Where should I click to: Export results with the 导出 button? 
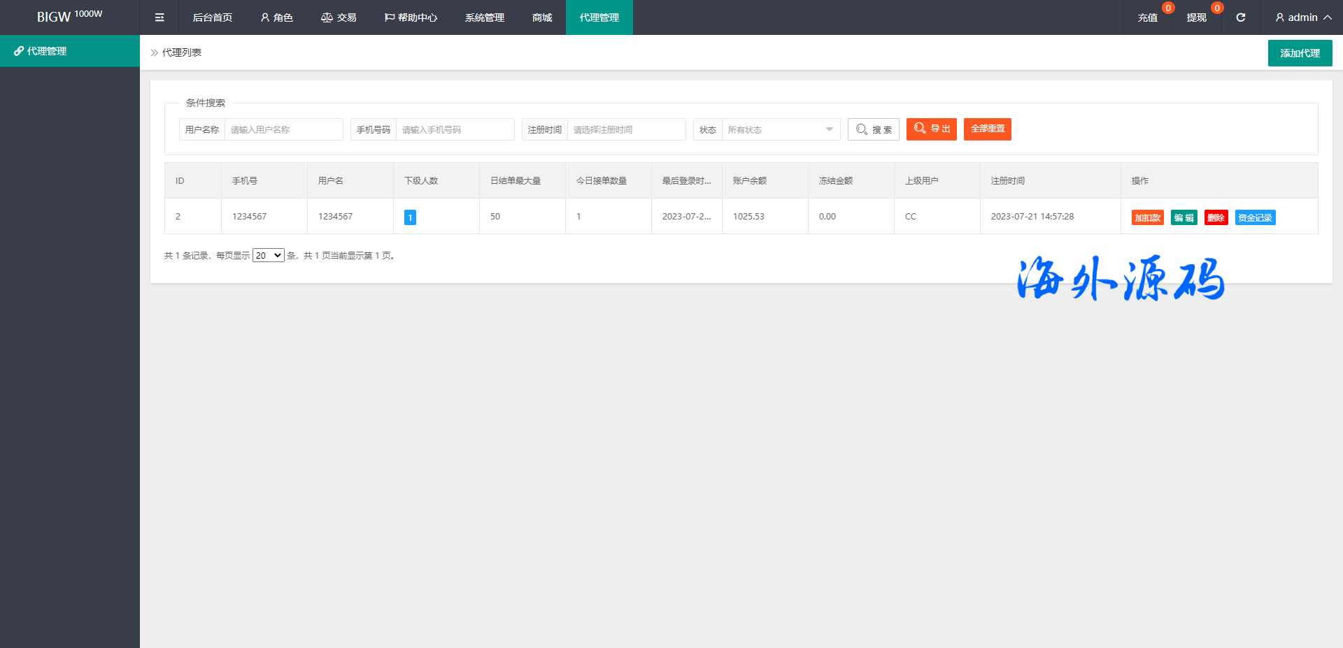tap(931, 129)
